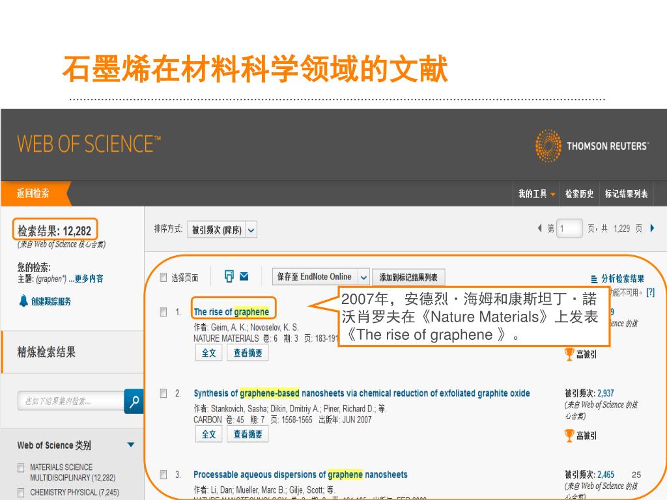Image resolution: width=667 pixels, height=500 pixels.
Task: Click author line Stankovich, Sasha
Action: point(290,409)
